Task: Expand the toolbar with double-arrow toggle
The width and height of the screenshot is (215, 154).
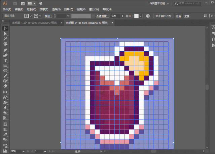Action: pyautogui.click(x=3, y=23)
